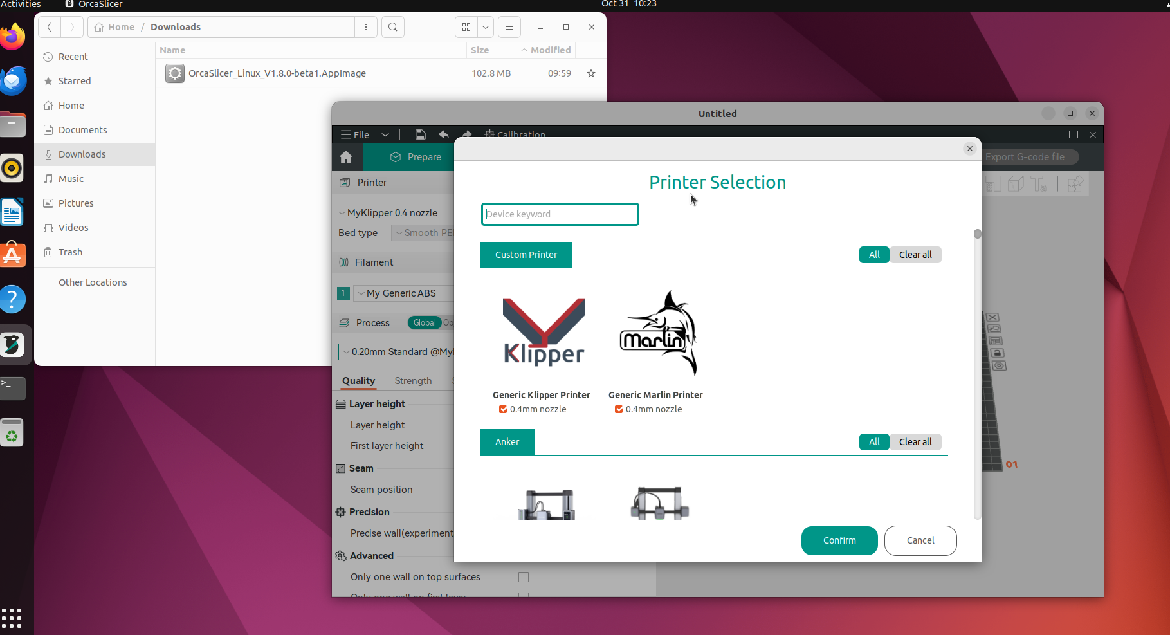The width and height of the screenshot is (1170, 635).
Task: Click the Advanced group gear icon
Action: 341,556
